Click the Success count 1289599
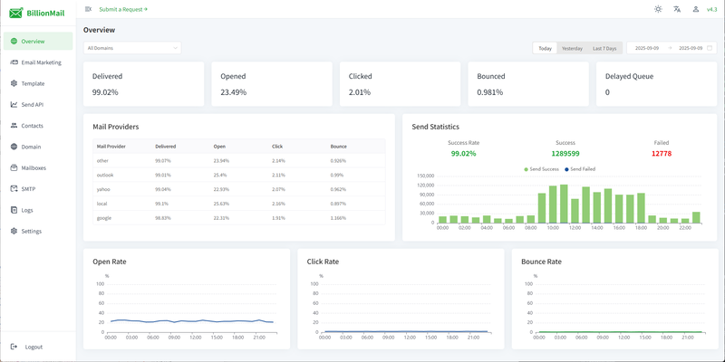 pyautogui.click(x=565, y=153)
